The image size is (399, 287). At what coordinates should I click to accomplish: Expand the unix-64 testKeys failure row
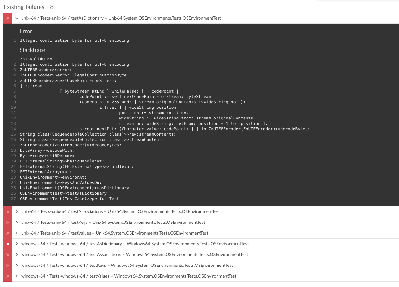tap(17, 223)
